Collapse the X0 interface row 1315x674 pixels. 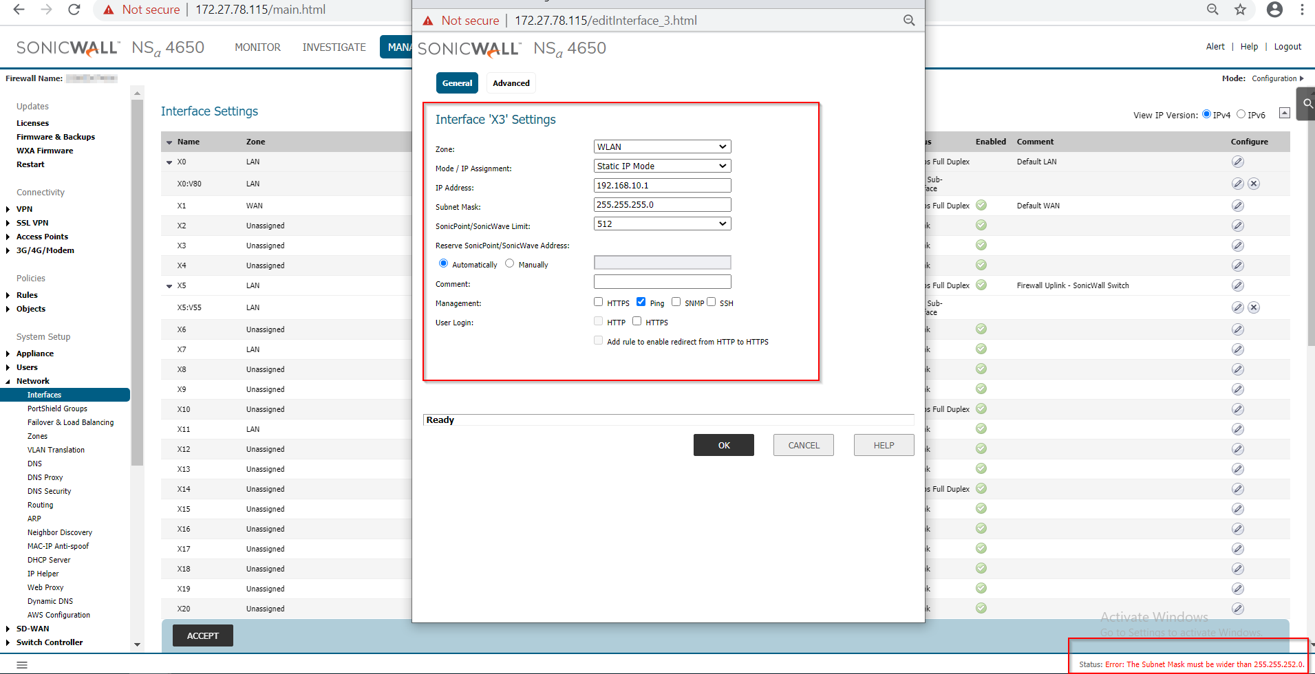pyautogui.click(x=169, y=162)
